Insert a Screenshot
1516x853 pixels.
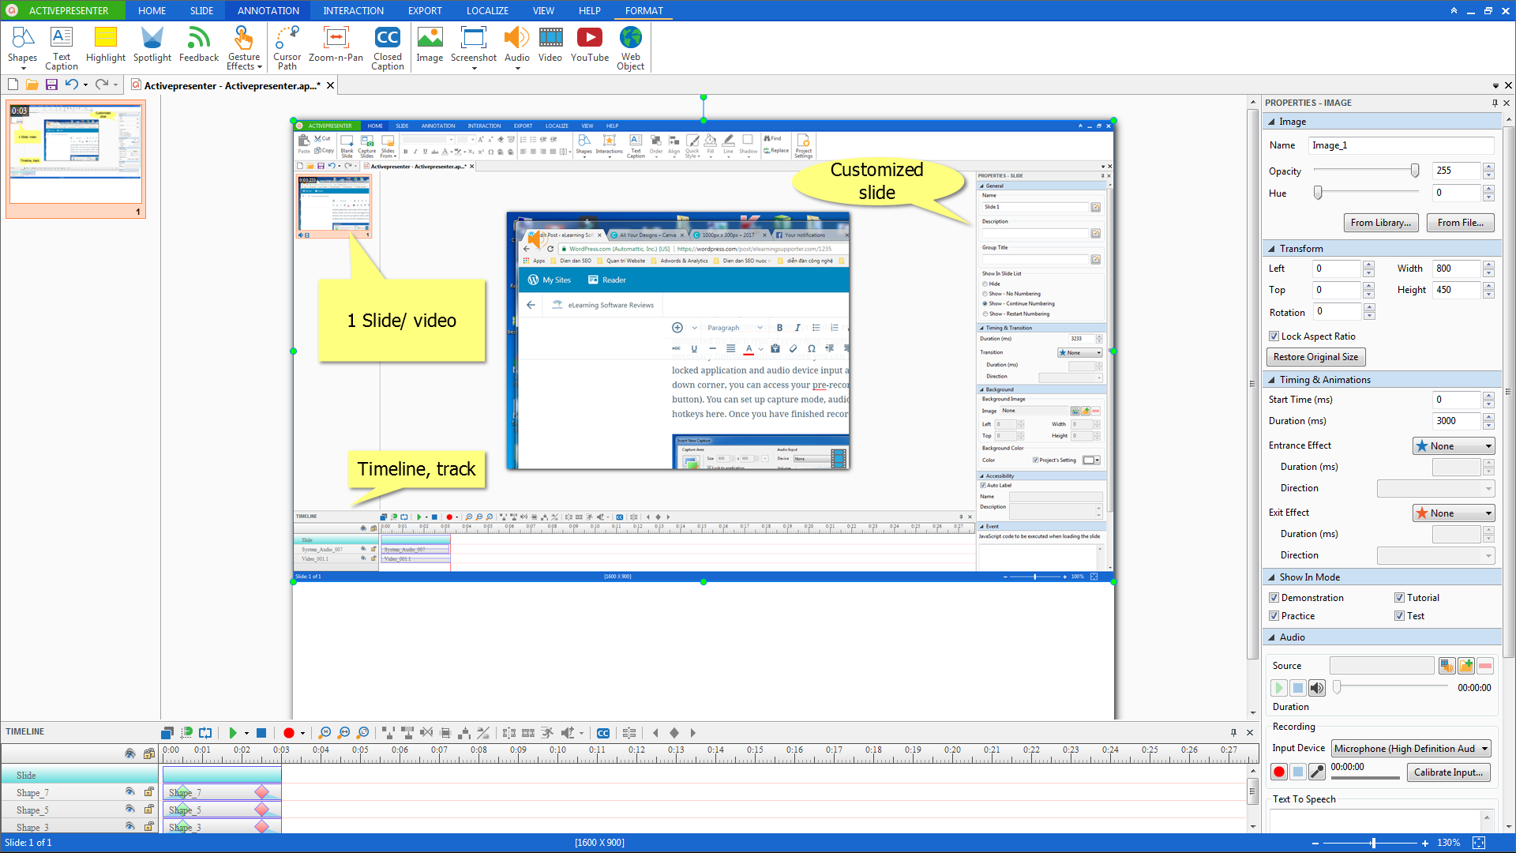(473, 44)
